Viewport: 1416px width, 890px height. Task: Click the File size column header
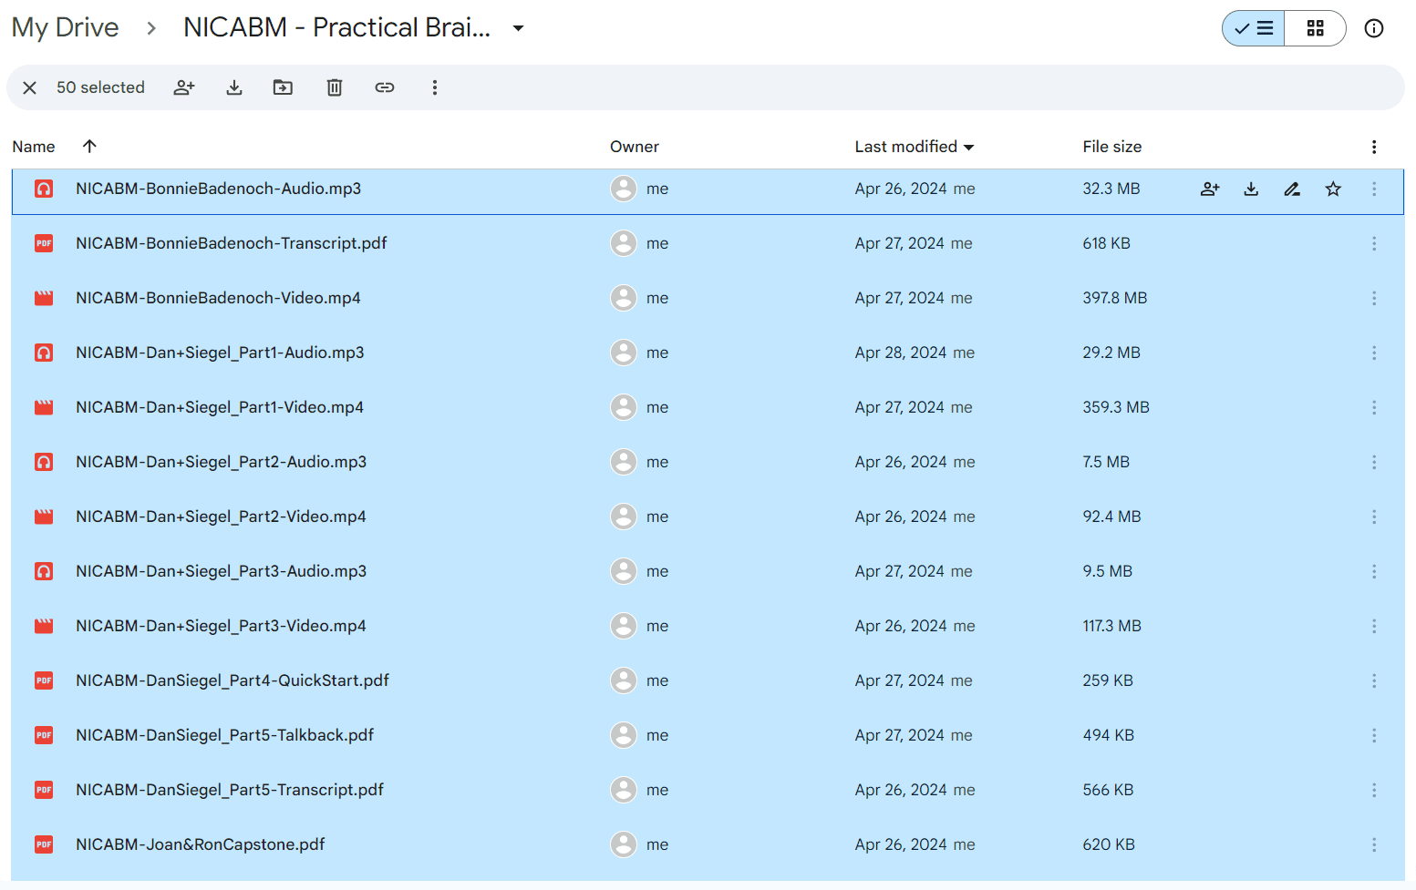point(1112,147)
